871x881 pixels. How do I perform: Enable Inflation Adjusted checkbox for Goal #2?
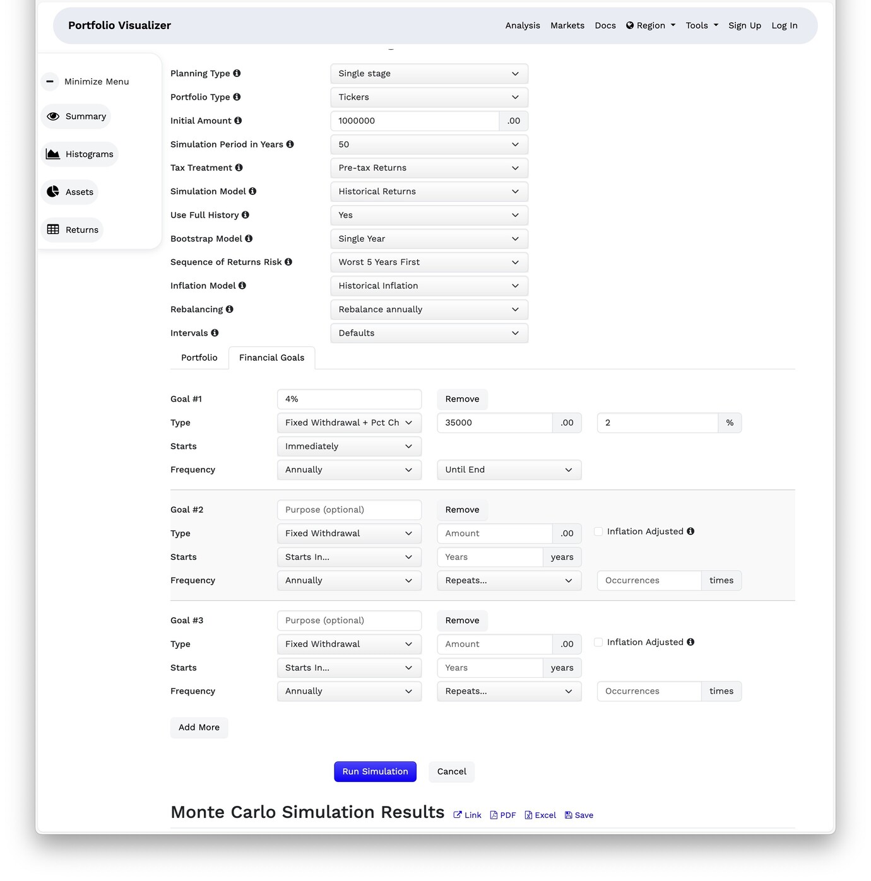(598, 532)
